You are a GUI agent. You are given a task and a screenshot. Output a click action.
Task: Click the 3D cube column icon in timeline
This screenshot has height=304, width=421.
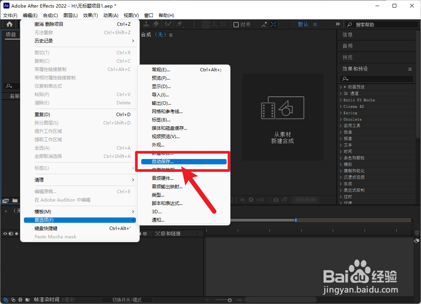click(x=145, y=234)
